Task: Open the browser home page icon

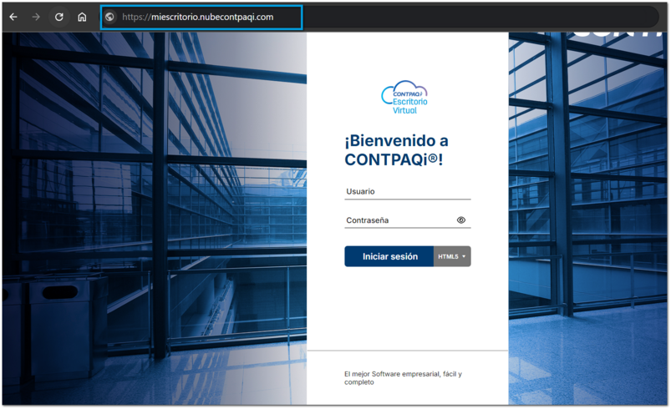Action: [x=82, y=17]
